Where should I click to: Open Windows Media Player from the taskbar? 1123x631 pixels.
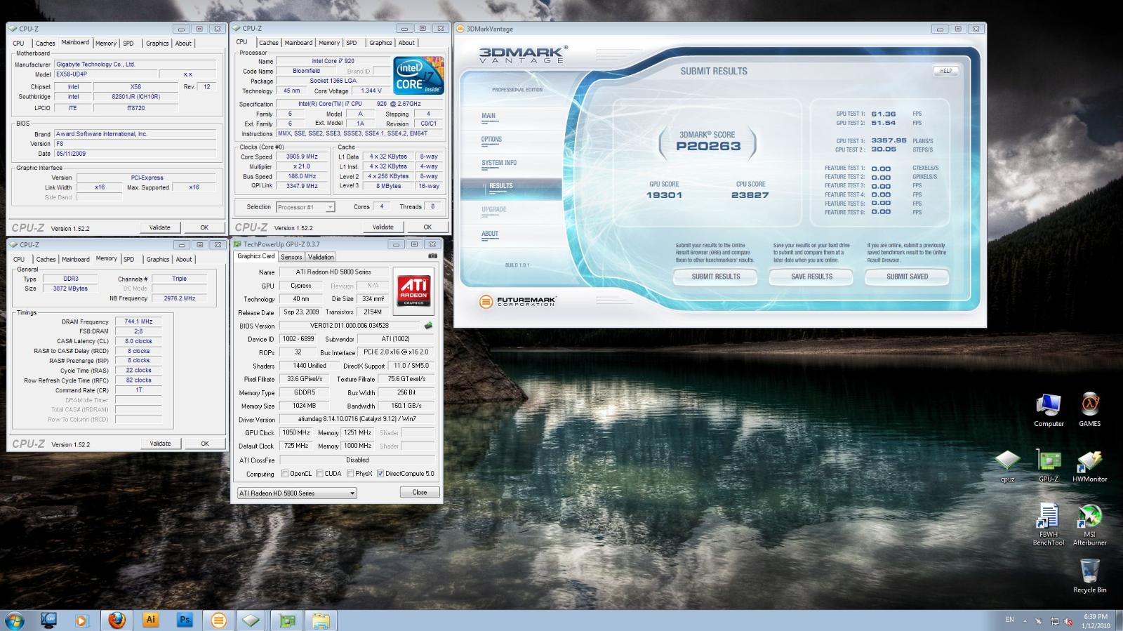click(82, 620)
